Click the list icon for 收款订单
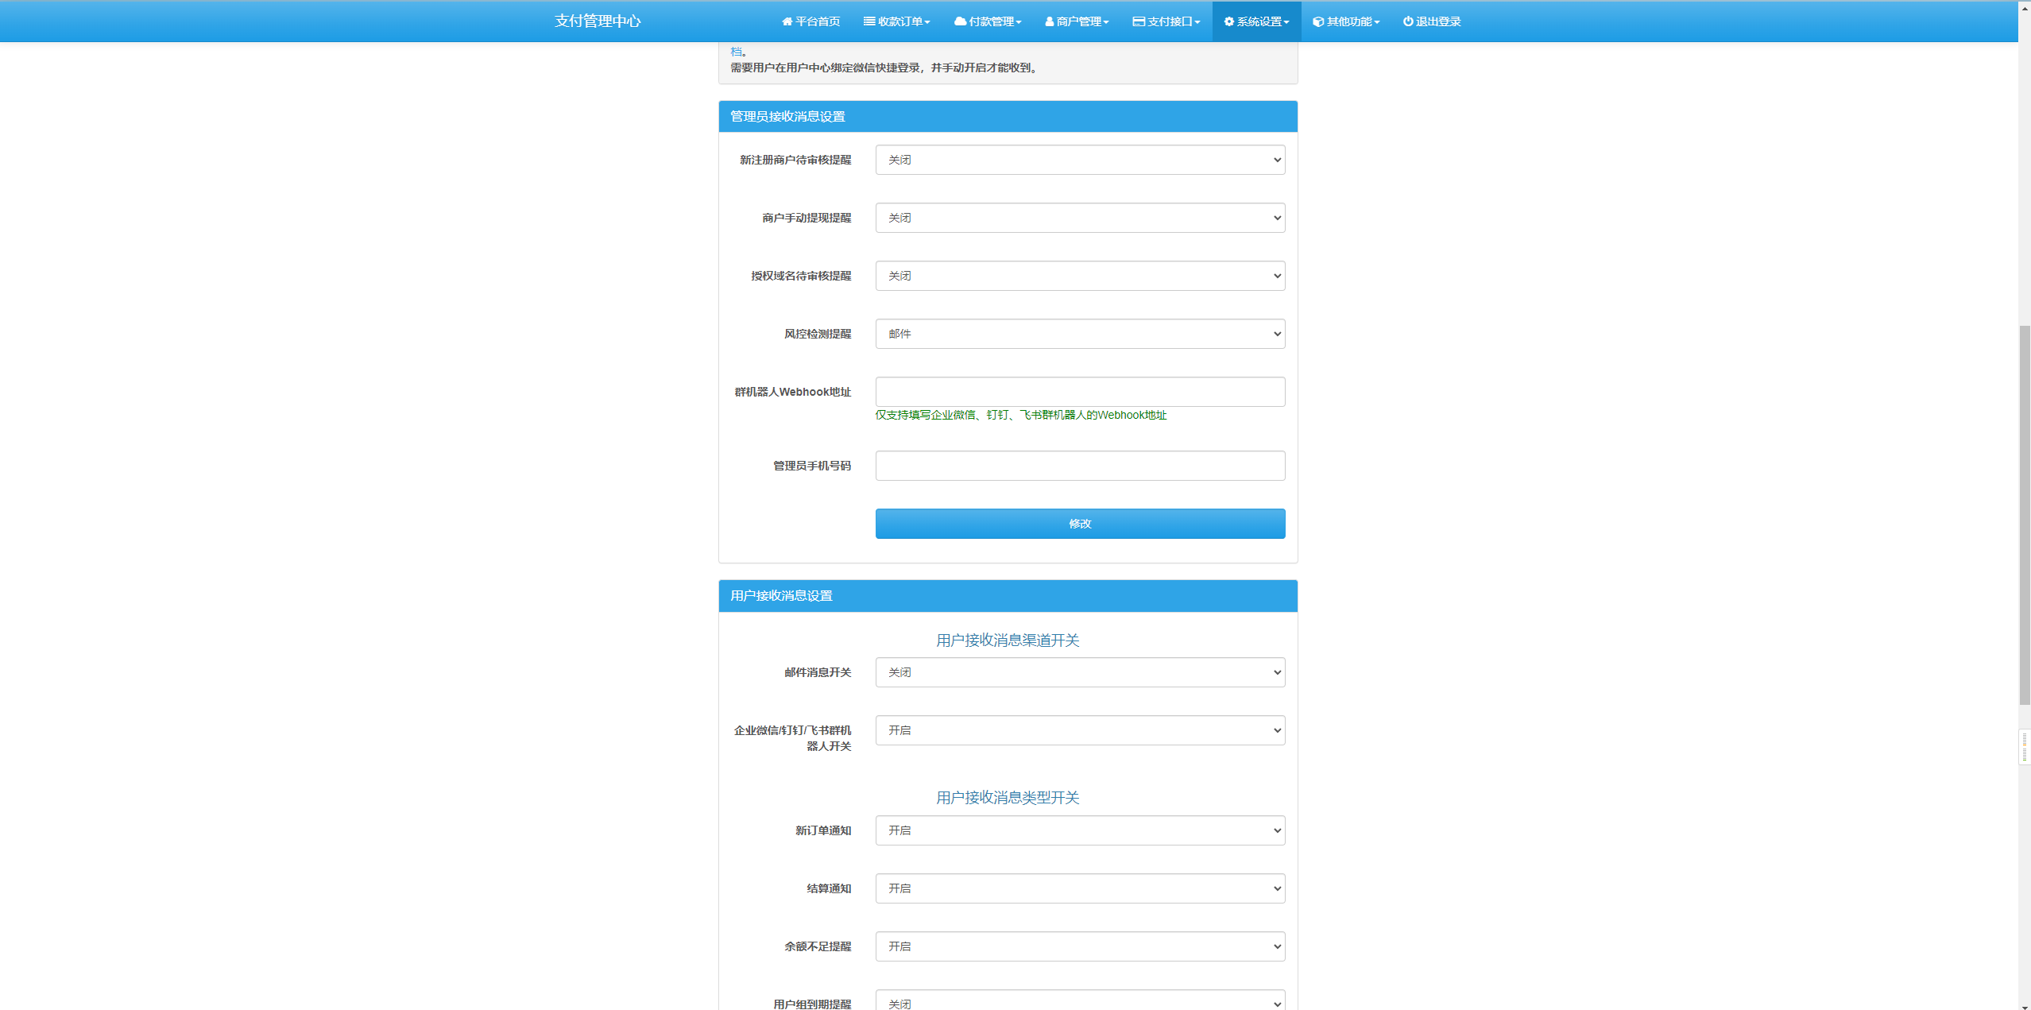The image size is (2031, 1010). [x=869, y=21]
